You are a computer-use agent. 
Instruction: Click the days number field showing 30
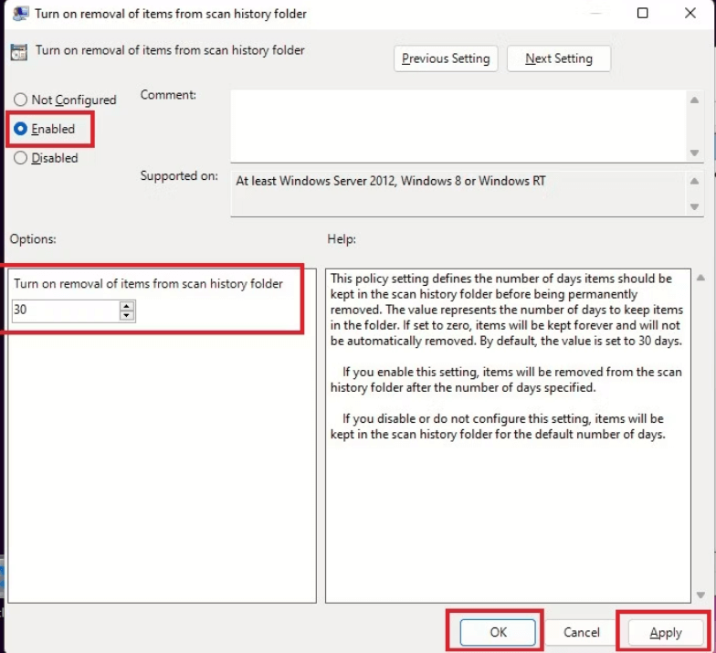pos(64,311)
